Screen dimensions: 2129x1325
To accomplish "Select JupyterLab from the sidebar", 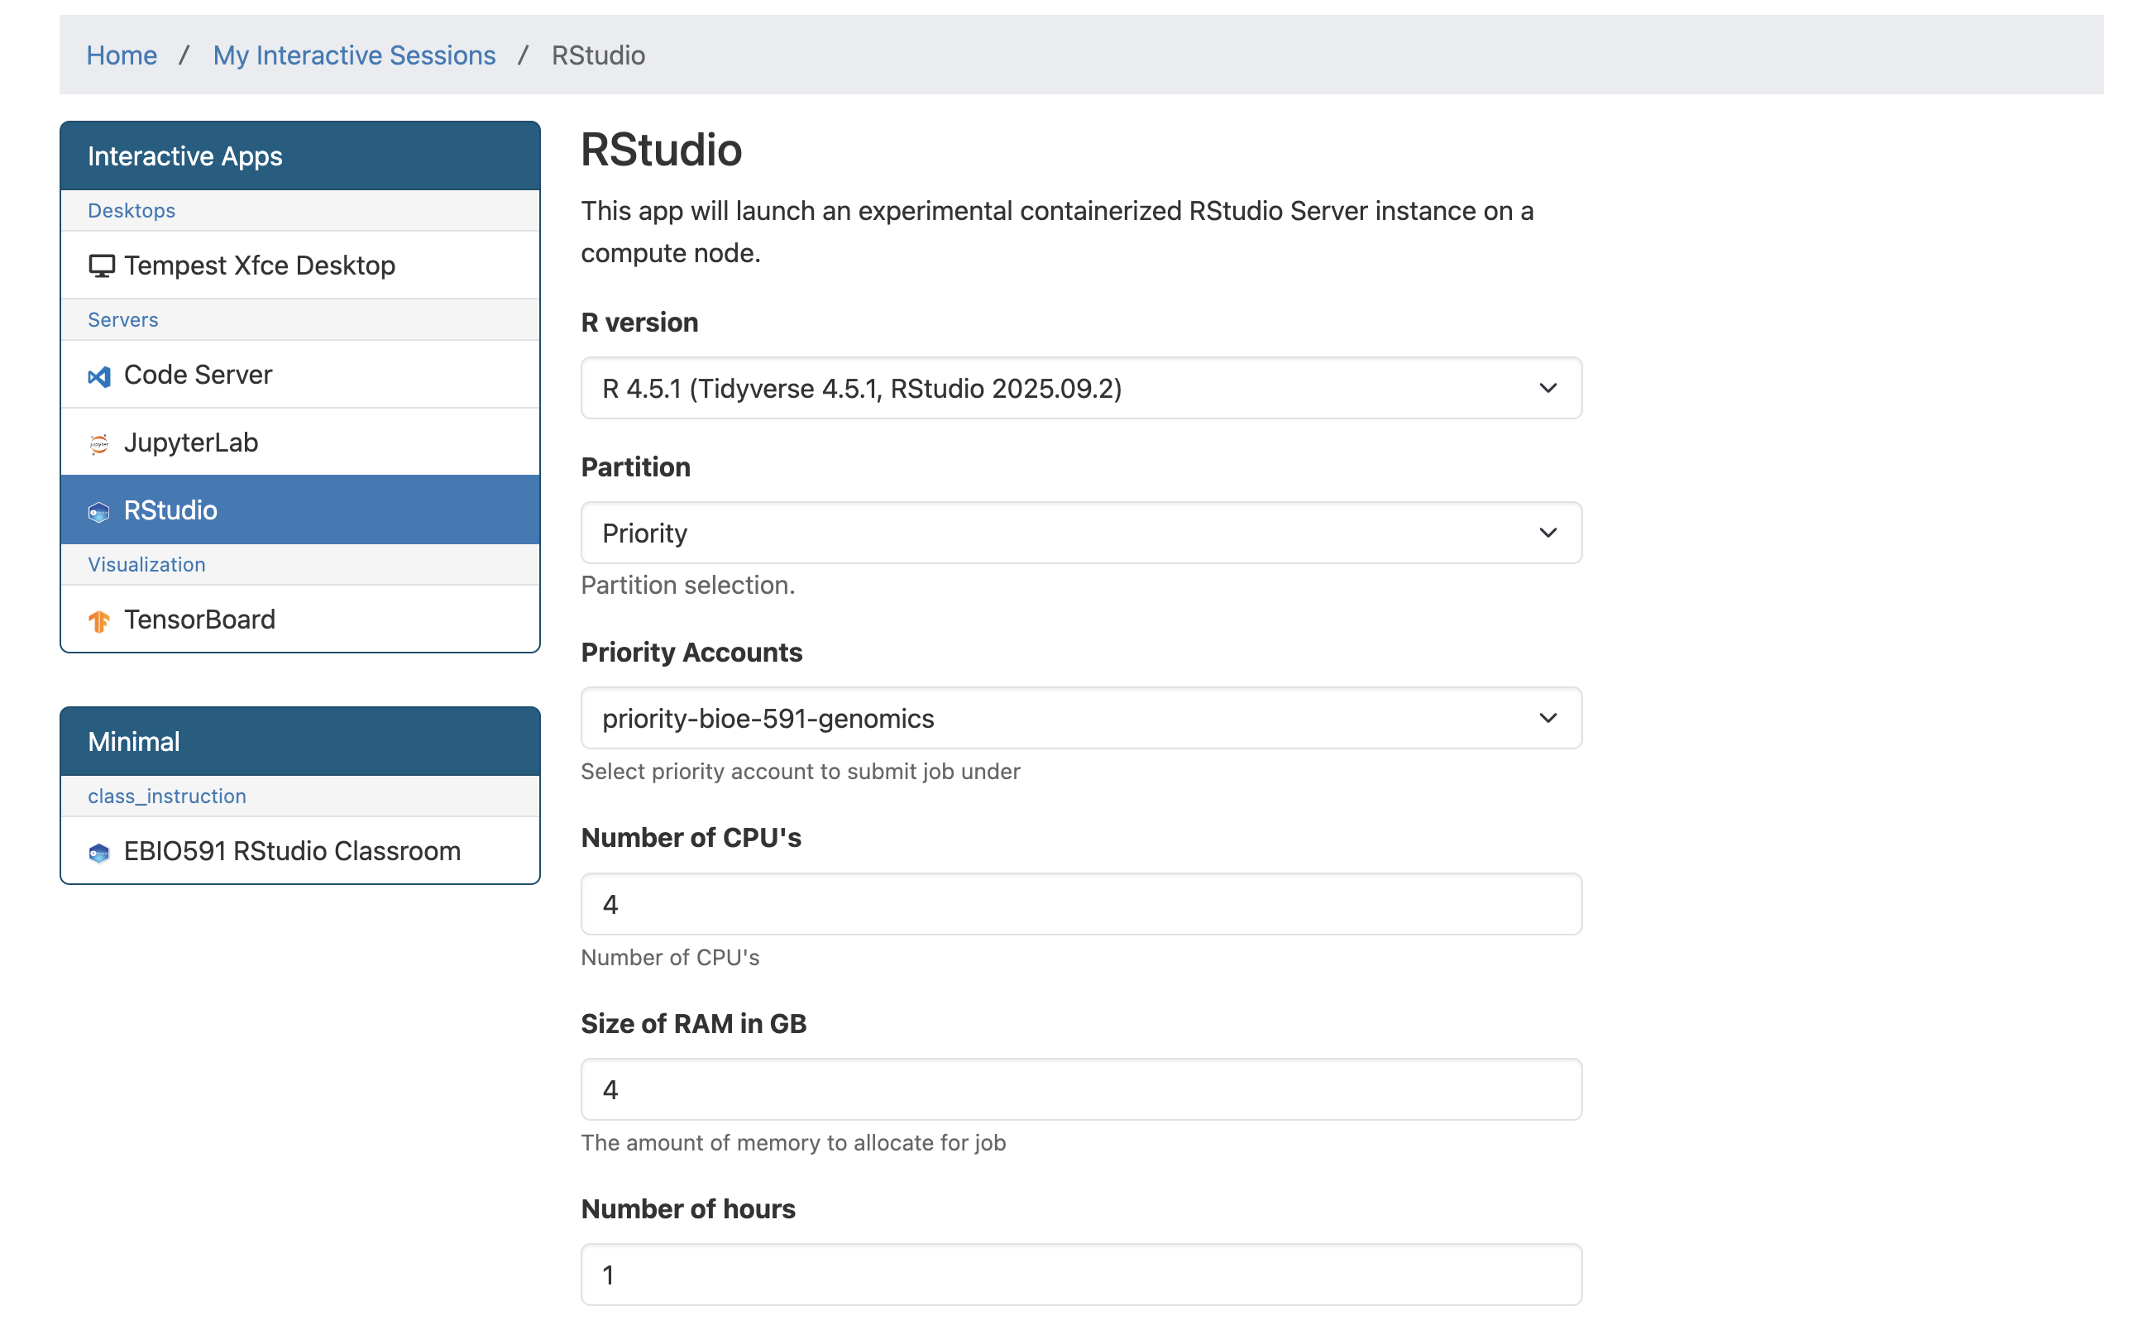I will 191,442.
